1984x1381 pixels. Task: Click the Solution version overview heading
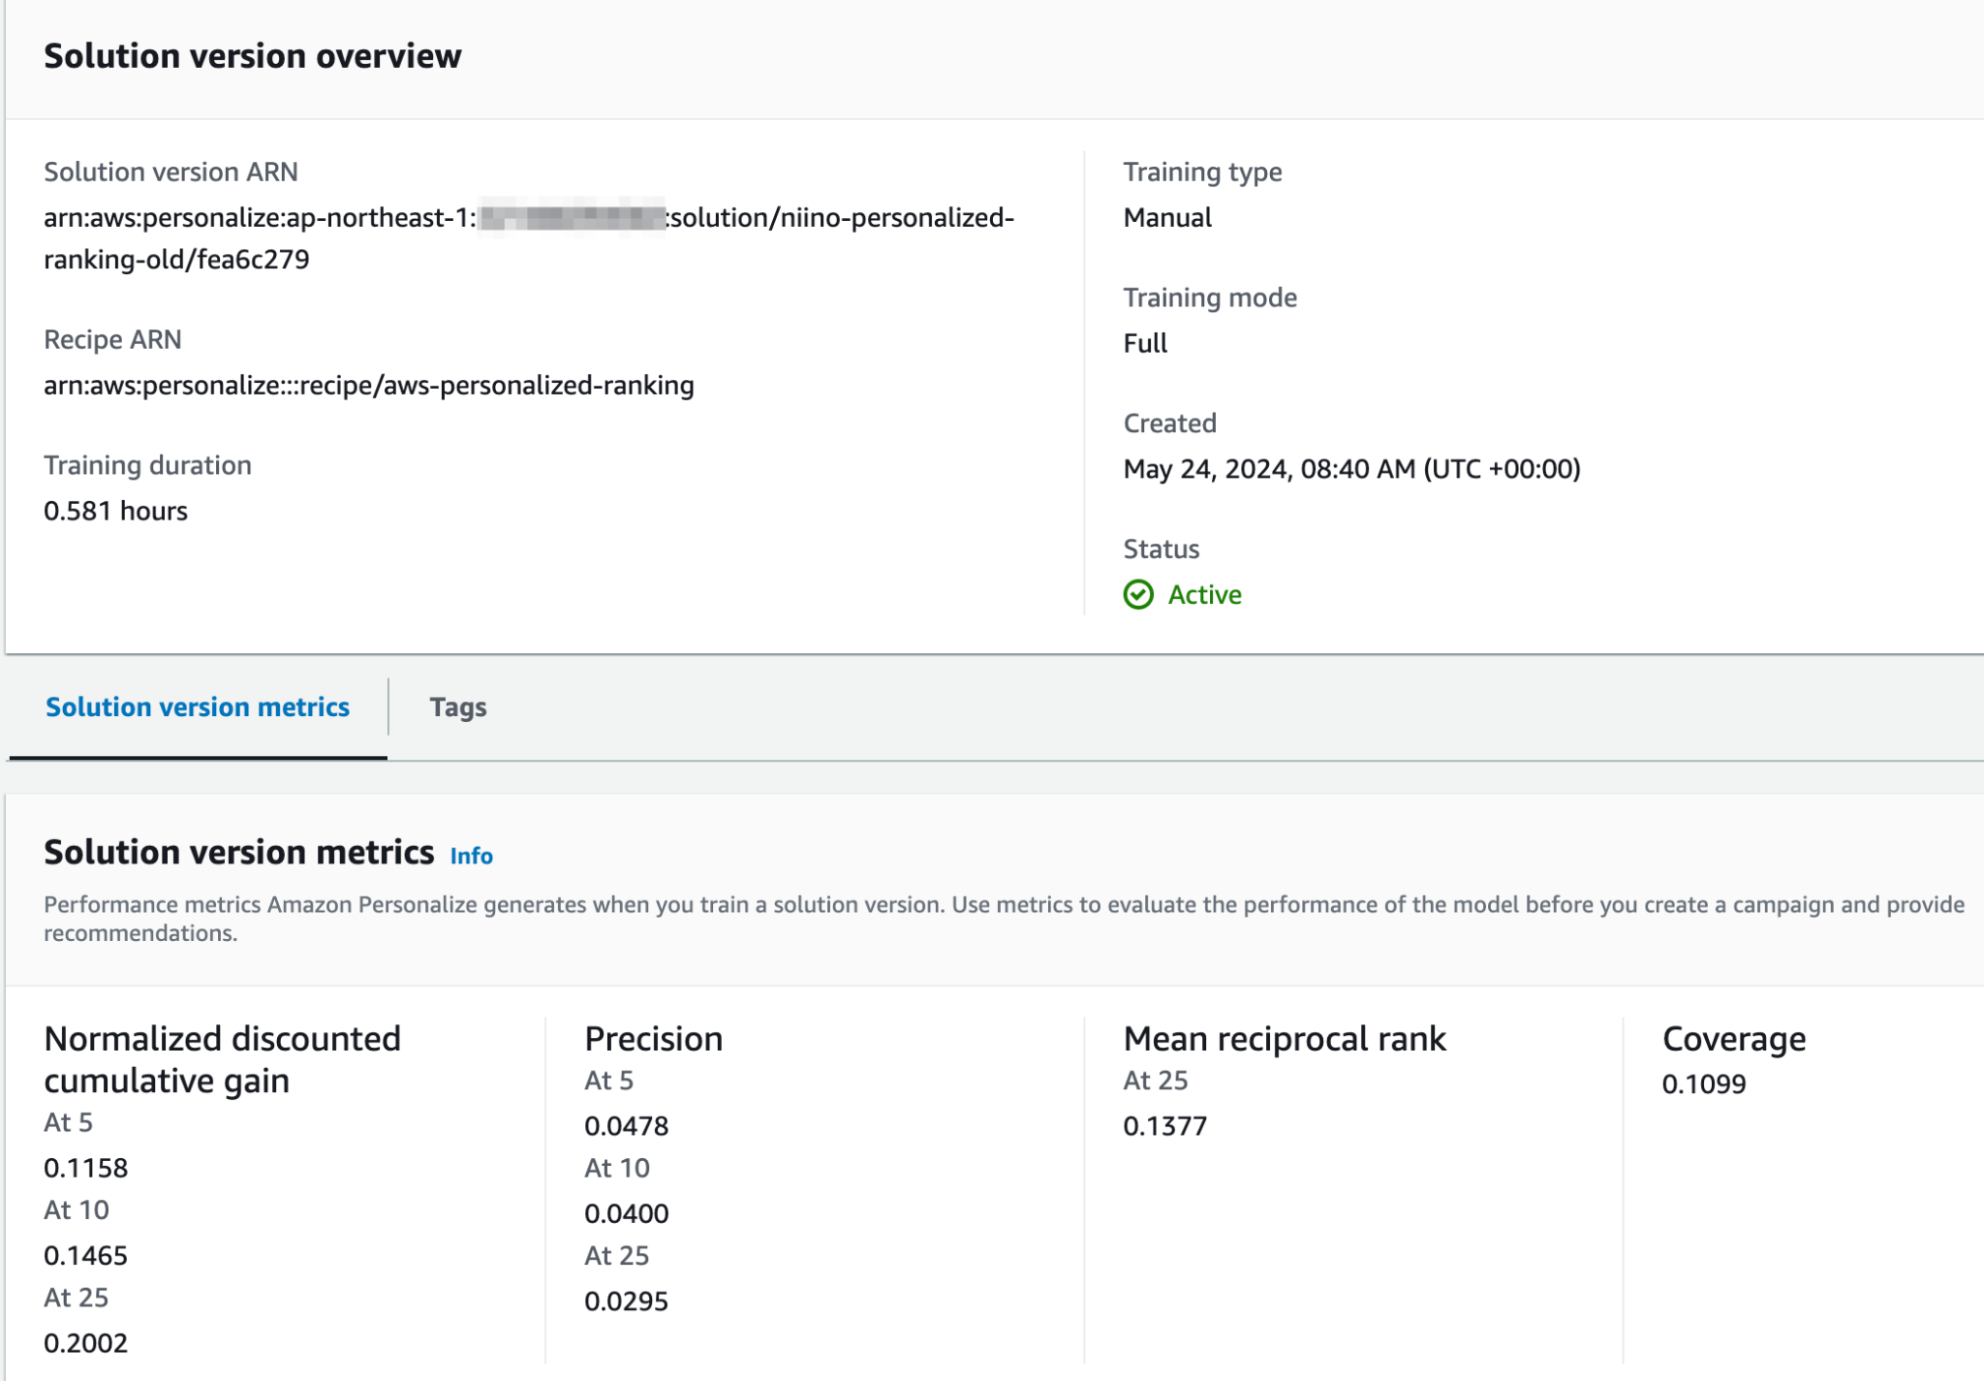[252, 56]
